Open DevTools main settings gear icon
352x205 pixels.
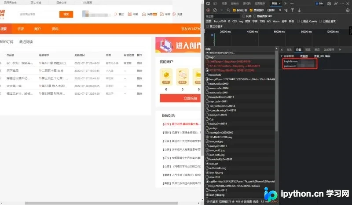point(329,4)
